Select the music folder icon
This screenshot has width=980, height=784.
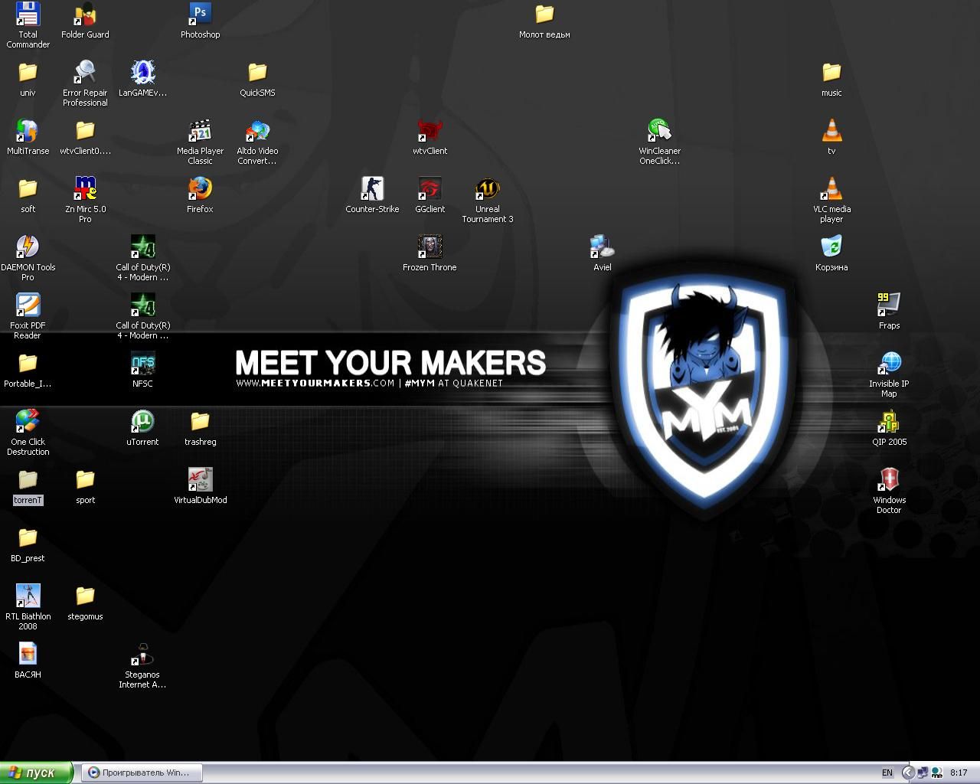(831, 72)
